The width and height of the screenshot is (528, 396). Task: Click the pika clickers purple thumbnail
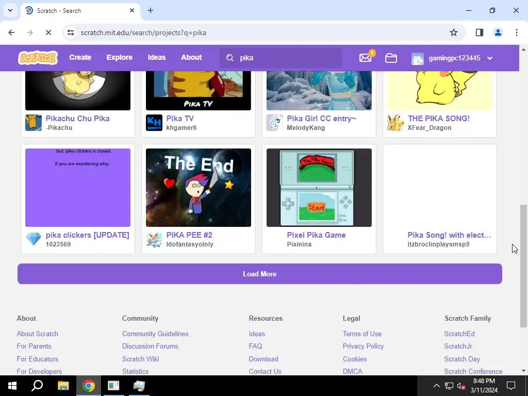click(78, 188)
